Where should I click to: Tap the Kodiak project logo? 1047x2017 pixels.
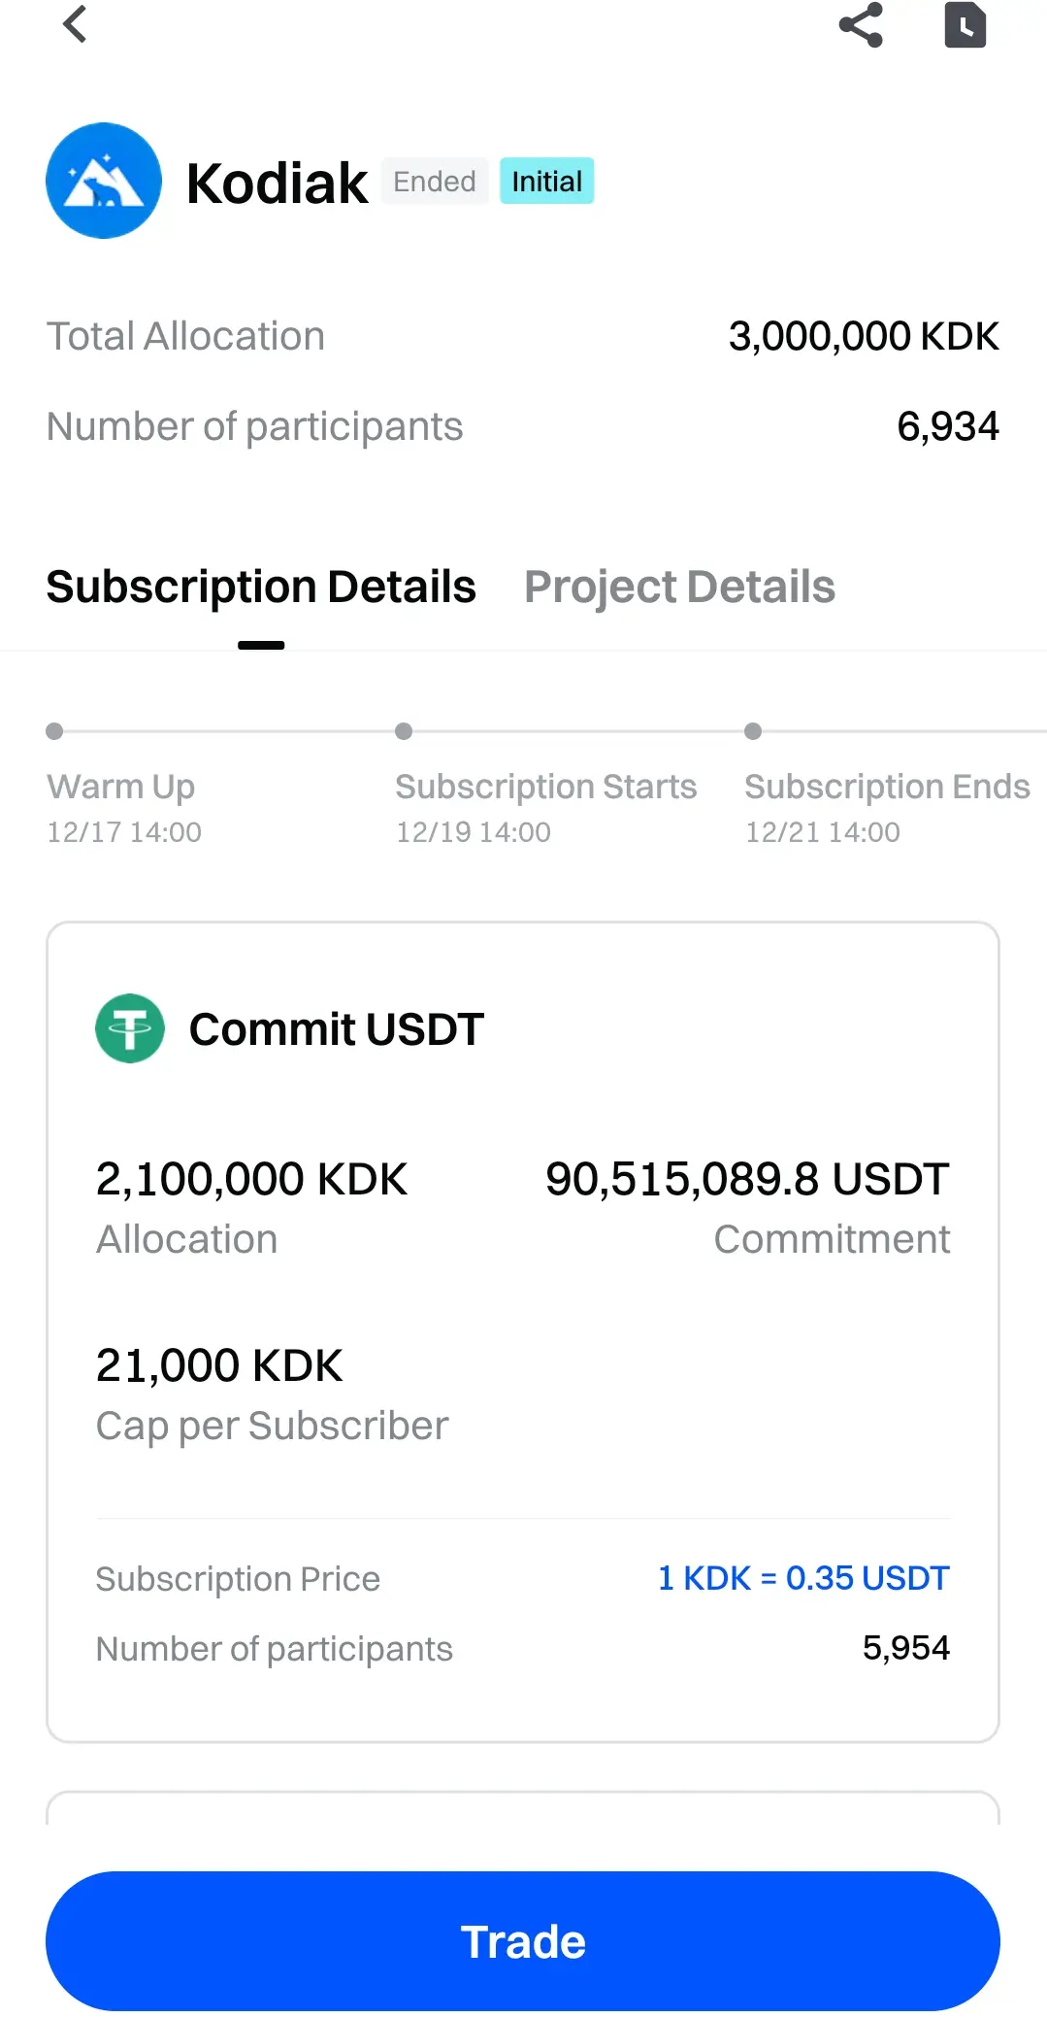pos(104,181)
